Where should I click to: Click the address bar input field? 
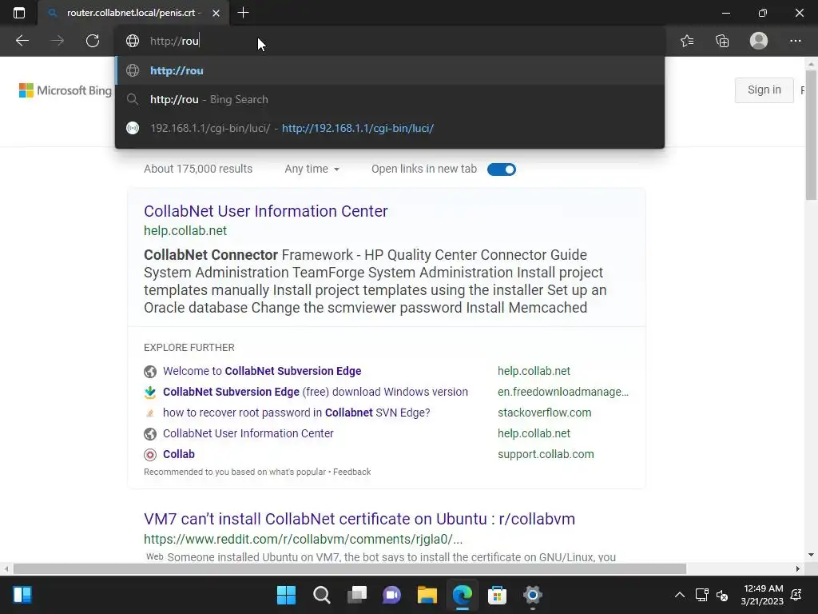[391, 41]
